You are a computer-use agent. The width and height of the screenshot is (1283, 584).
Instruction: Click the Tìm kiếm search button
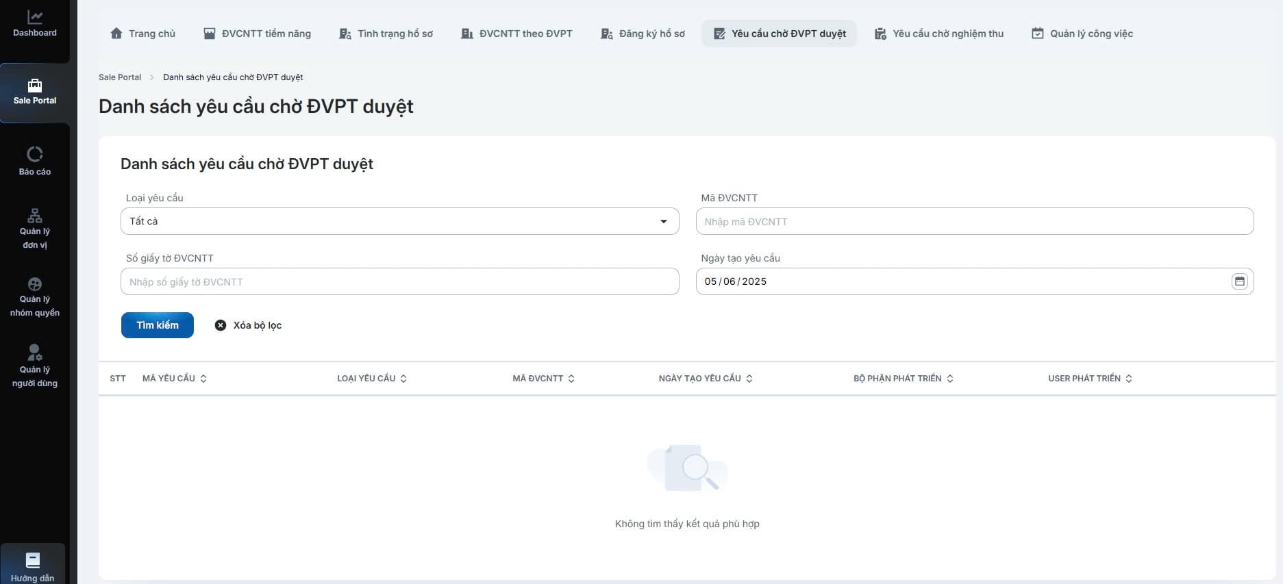pos(158,325)
